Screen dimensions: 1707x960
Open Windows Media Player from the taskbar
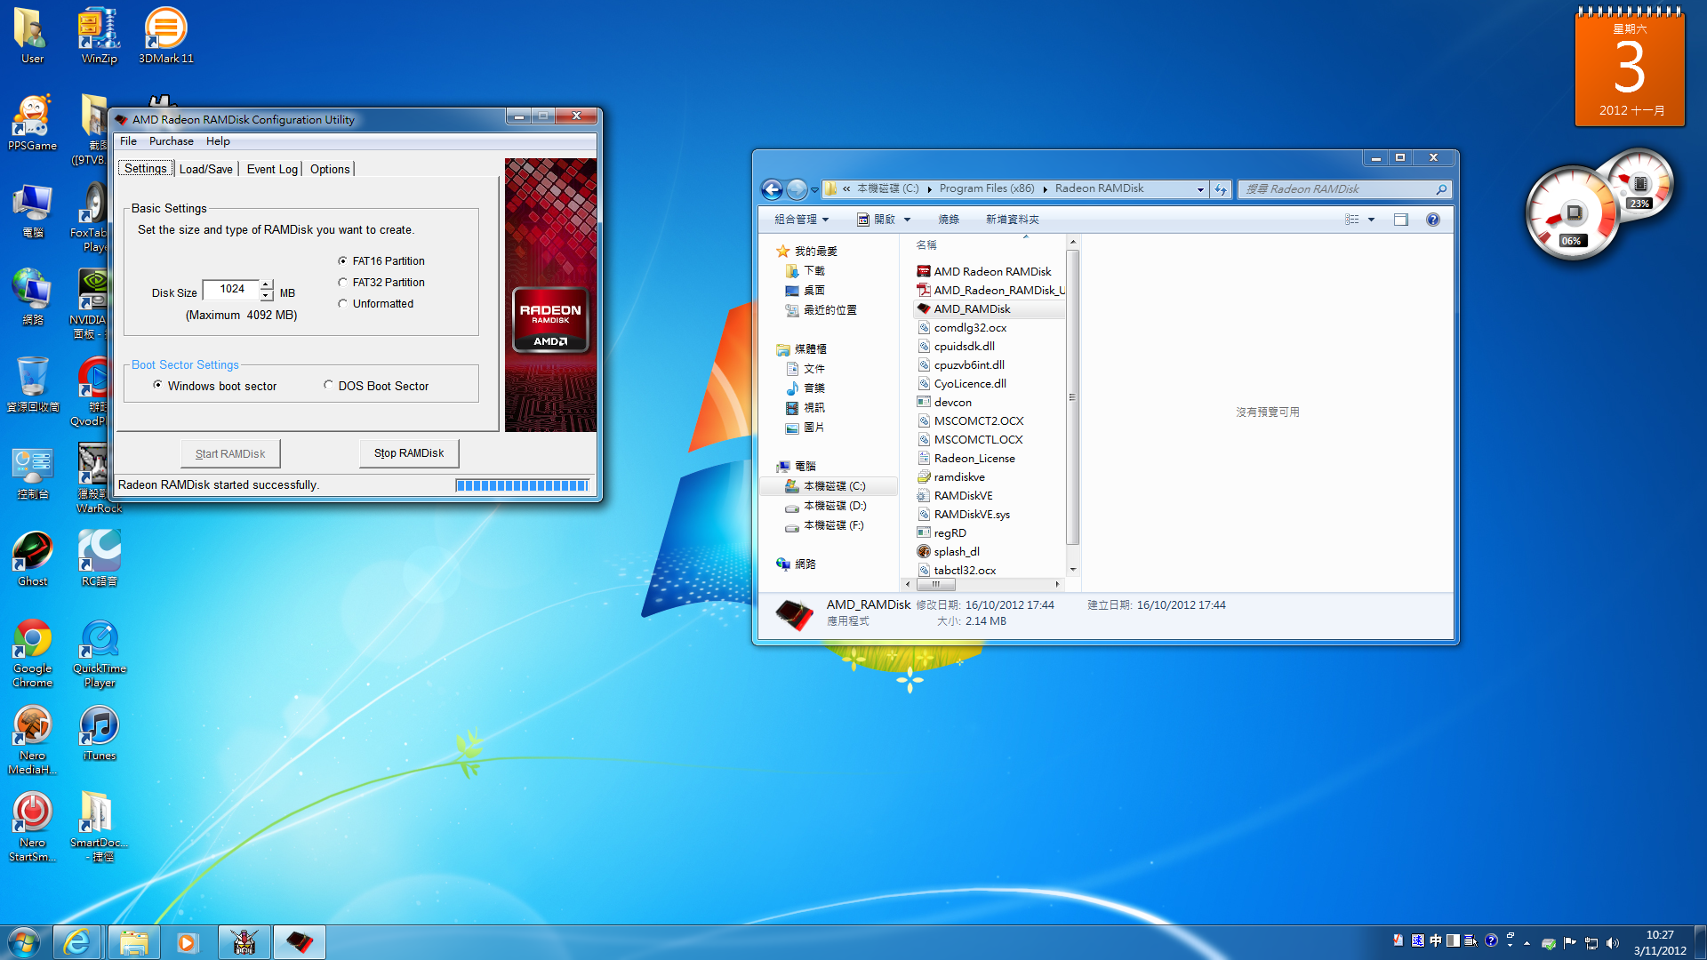click(x=188, y=942)
